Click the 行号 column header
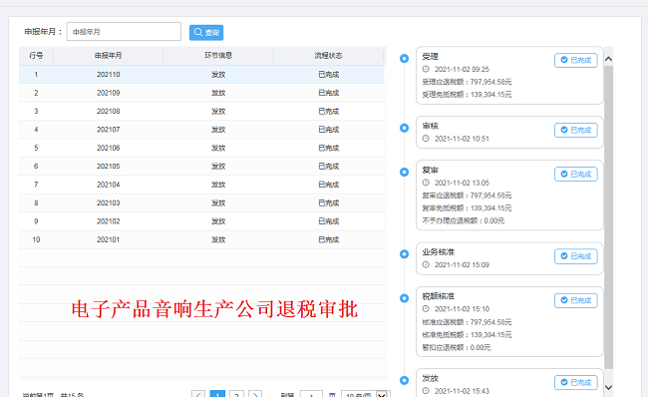Image resolution: width=648 pixels, height=397 pixels. pos(36,56)
